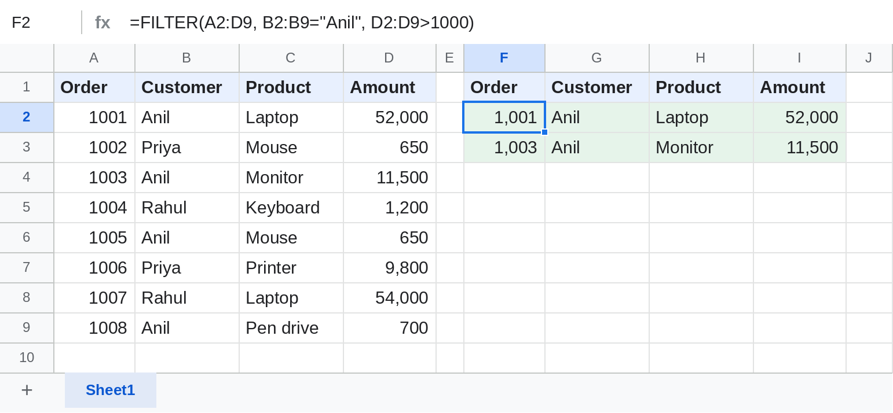Select column H header
Viewport: 893px width, 413px height.
click(701, 58)
